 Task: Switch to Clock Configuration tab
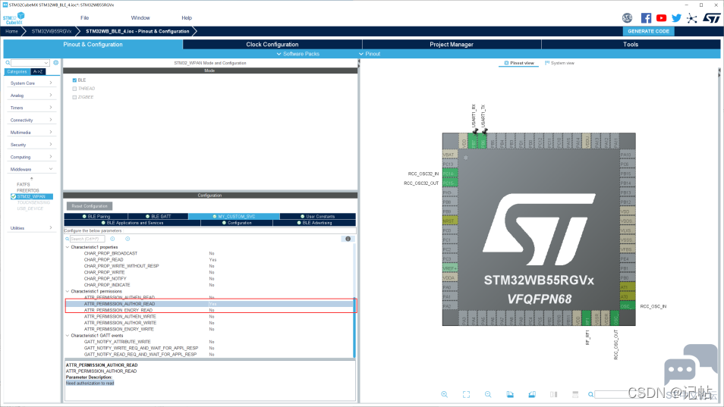pyautogui.click(x=272, y=44)
